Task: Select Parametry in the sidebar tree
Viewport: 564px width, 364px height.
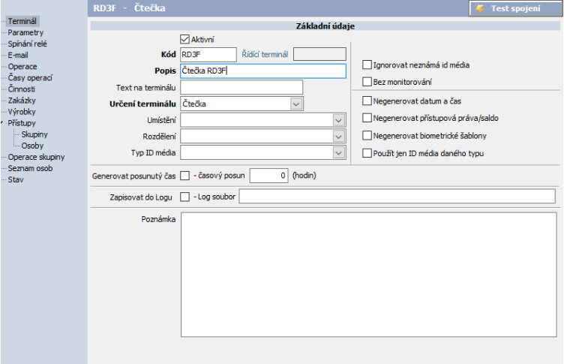Action: click(x=25, y=33)
